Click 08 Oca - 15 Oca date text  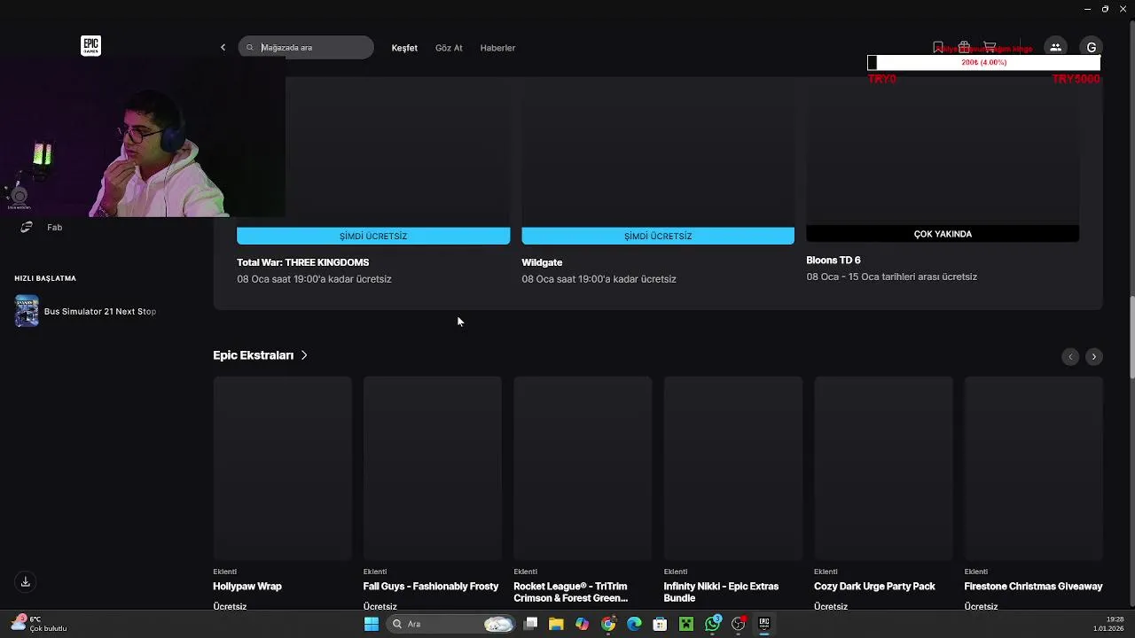(x=891, y=277)
